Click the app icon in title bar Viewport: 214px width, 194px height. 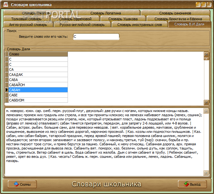pos(6,4)
